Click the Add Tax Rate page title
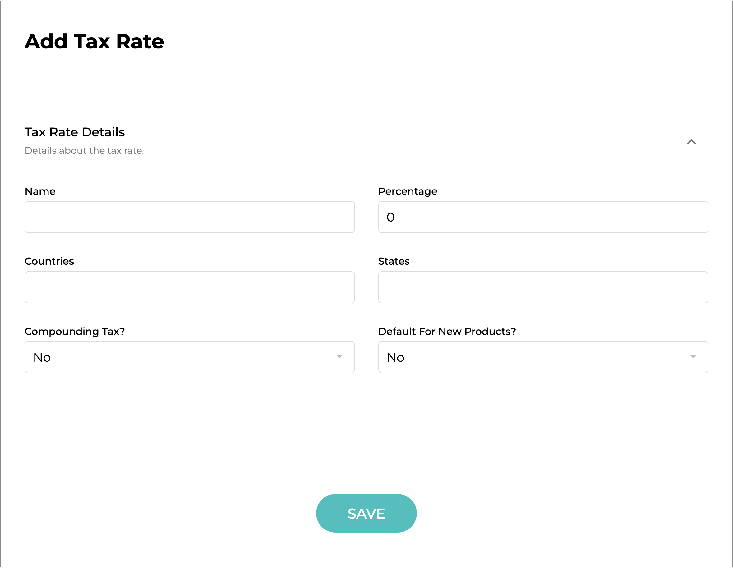 pyautogui.click(x=94, y=42)
